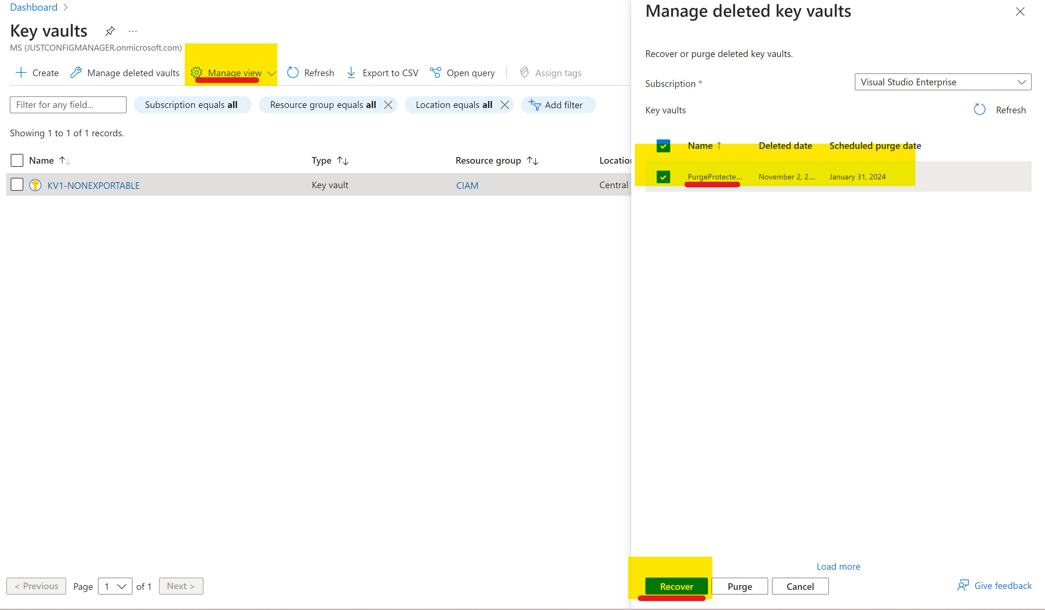This screenshot has width=1045, height=610.
Task: Open query for key vaults
Action: click(x=463, y=72)
